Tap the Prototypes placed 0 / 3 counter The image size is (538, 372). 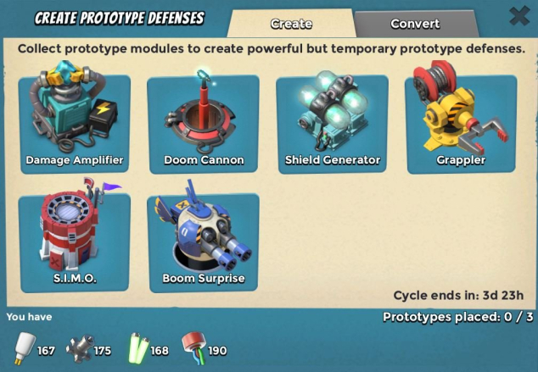tap(458, 317)
